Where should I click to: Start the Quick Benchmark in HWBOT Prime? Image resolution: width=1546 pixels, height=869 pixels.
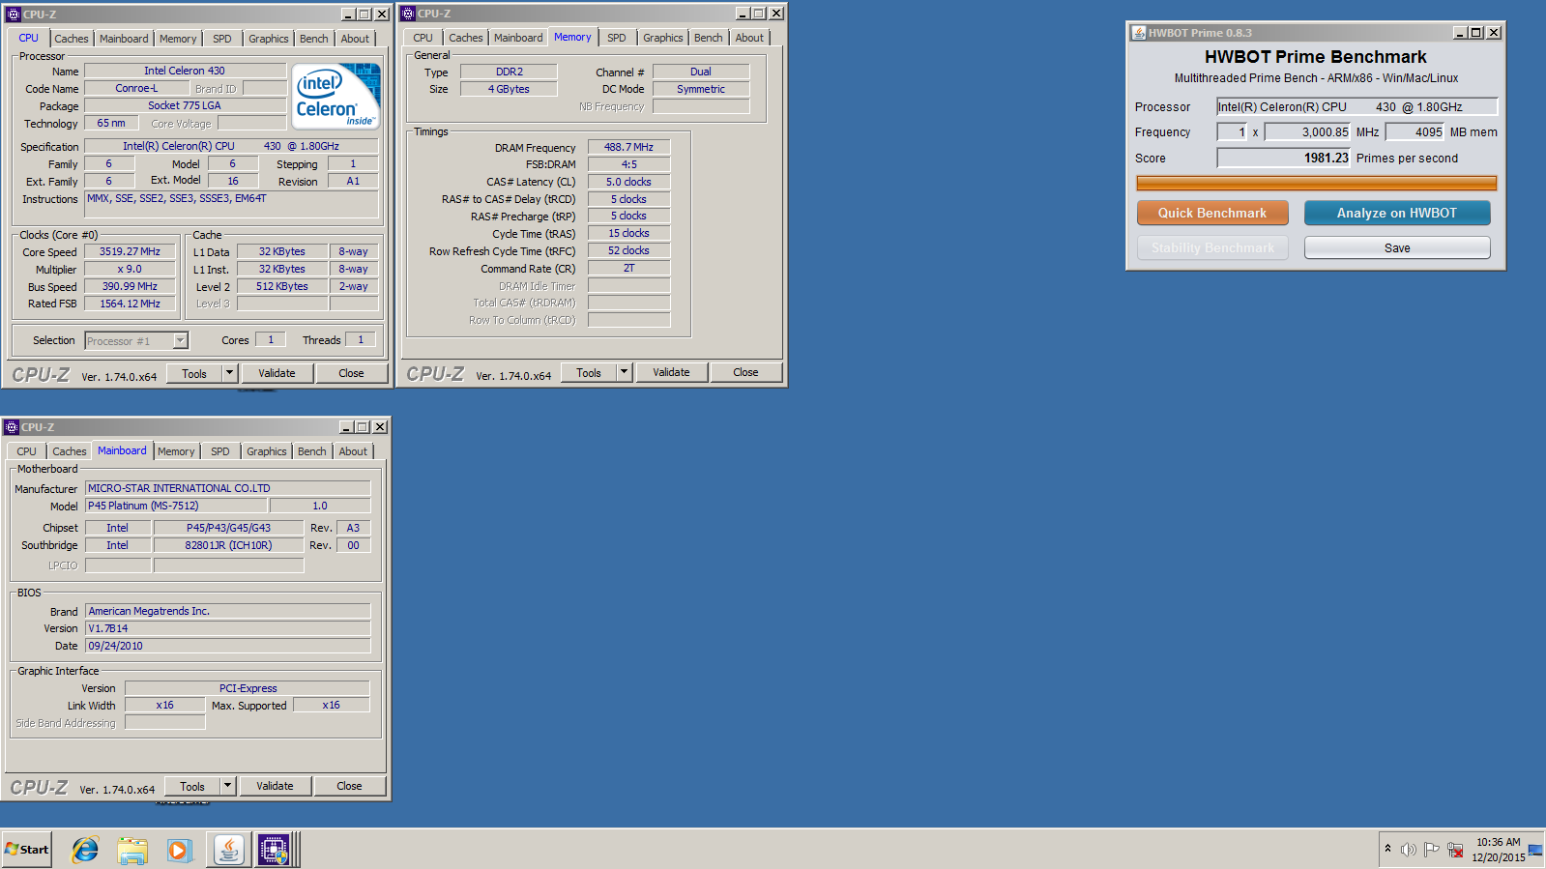(x=1212, y=213)
